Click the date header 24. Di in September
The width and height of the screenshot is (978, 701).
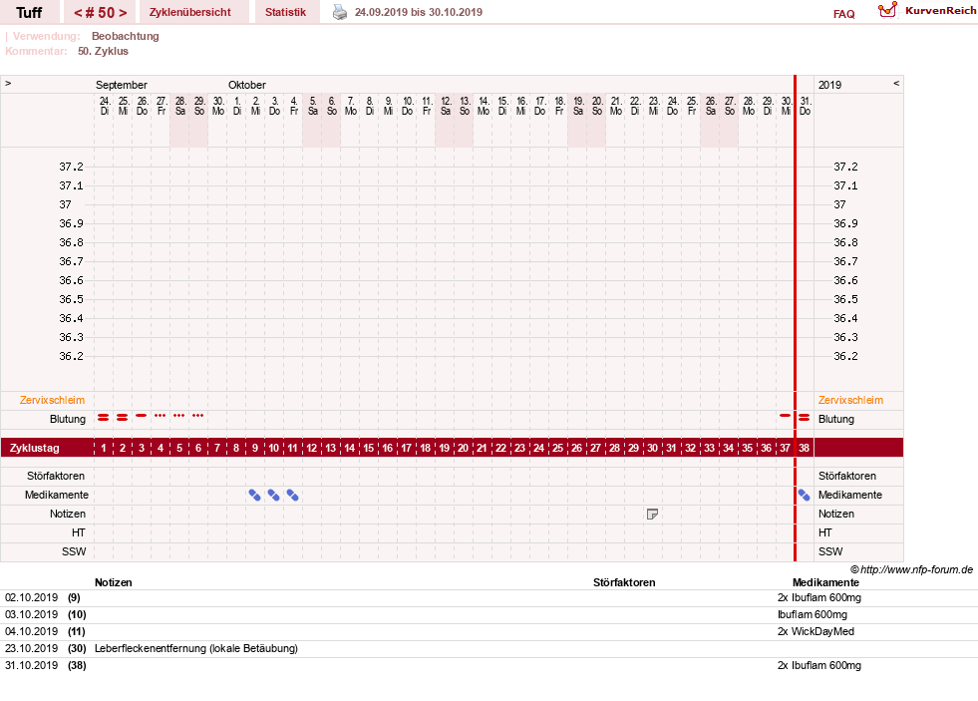coord(104,106)
